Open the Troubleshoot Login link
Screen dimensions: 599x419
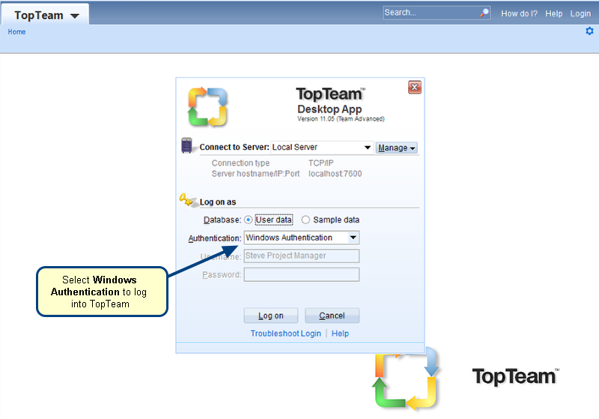click(285, 334)
